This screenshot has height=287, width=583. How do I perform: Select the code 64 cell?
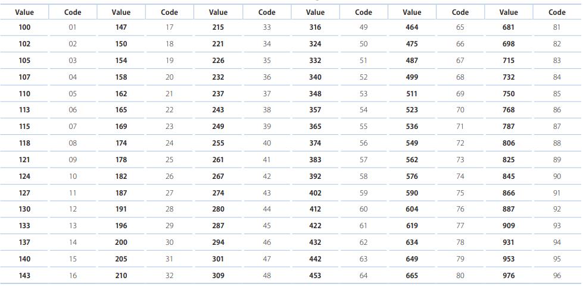pos(363,276)
